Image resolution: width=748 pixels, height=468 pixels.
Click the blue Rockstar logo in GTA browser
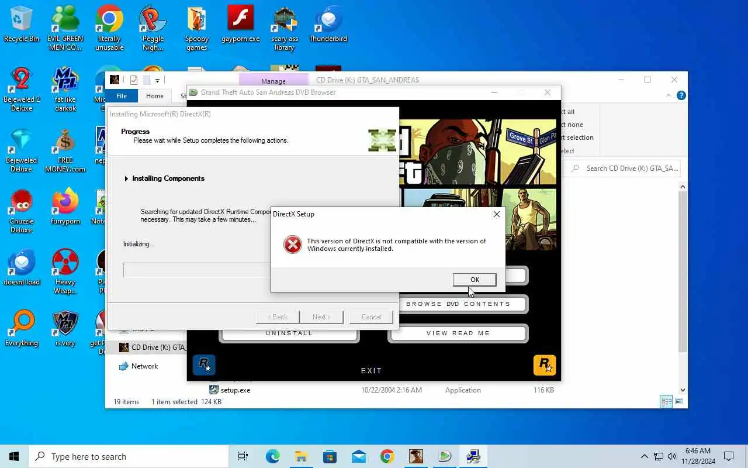coord(204,365)
